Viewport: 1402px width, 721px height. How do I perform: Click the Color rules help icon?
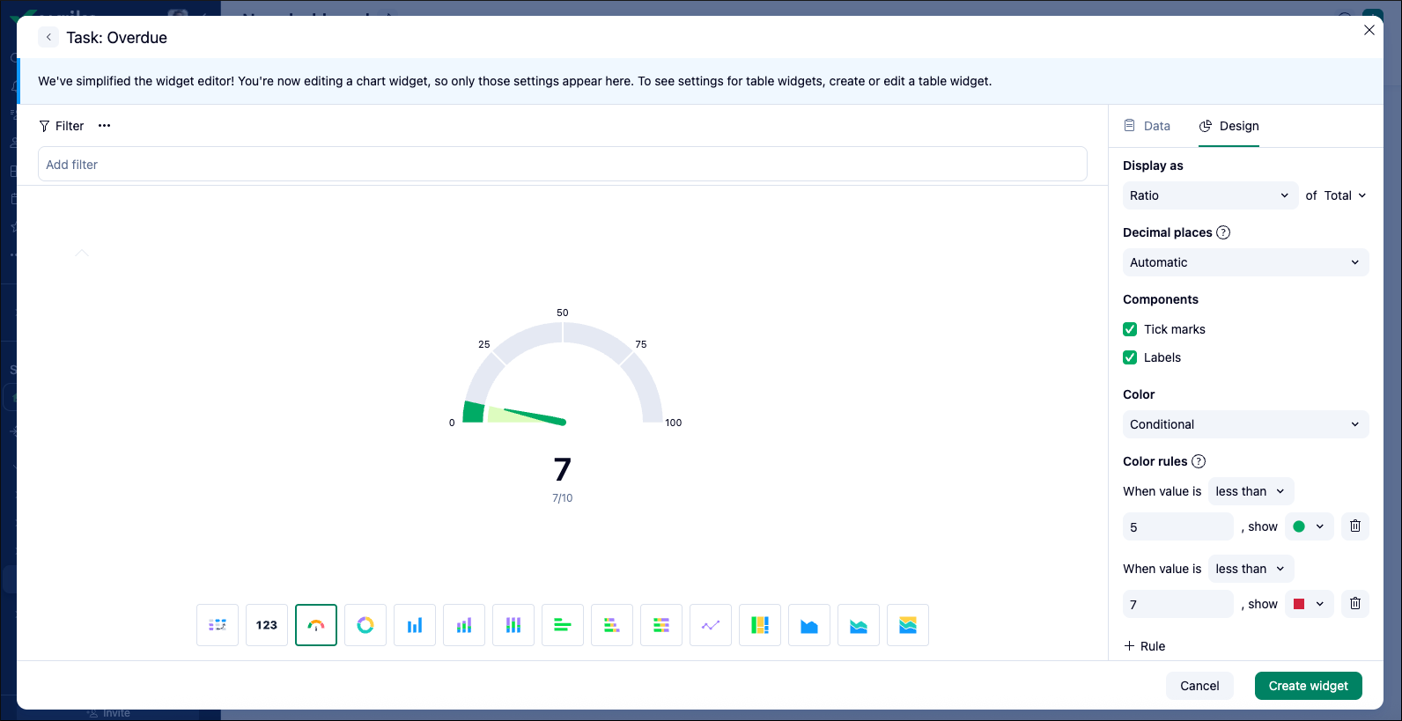point(1199,461)
